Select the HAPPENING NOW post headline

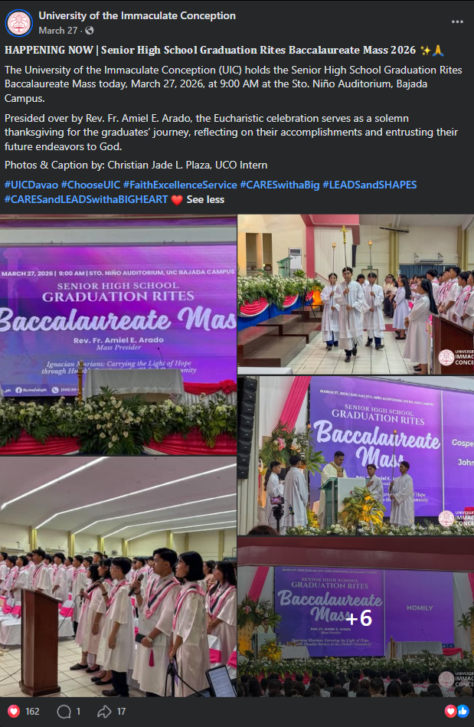pos(224,50)
